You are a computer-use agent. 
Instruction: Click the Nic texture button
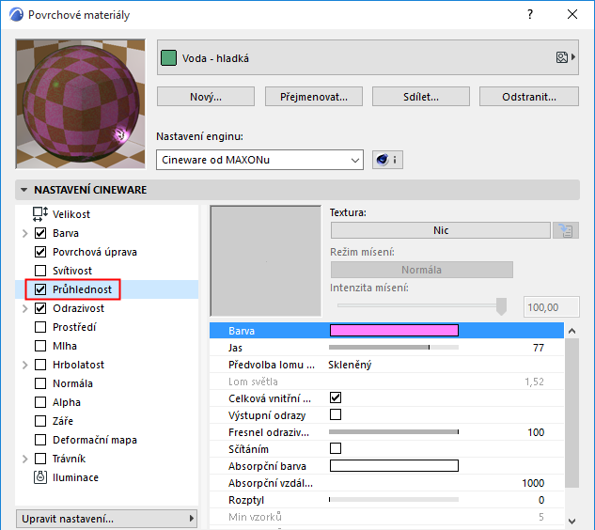tap(441, 230)
